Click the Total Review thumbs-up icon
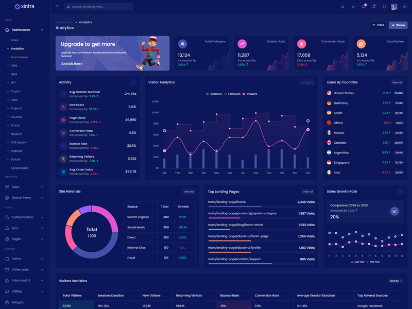Screen dimensions: 412x309 point(362,44)
